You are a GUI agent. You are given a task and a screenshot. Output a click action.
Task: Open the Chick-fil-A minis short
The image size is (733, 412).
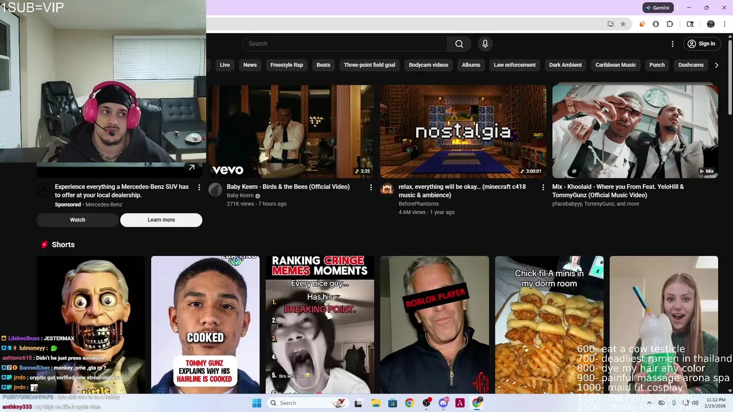(549, 324)
